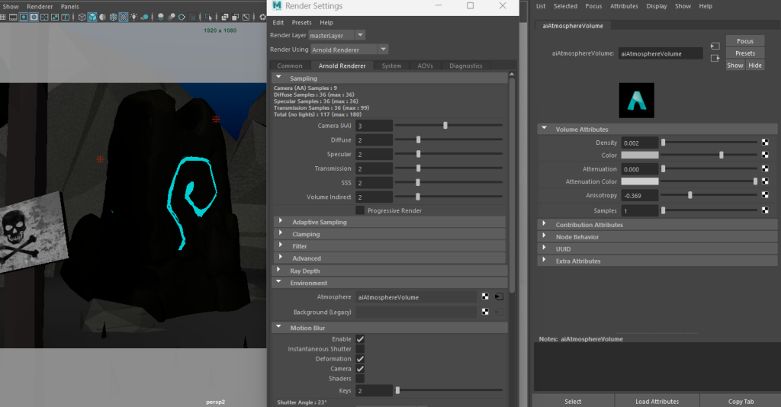This screenshot has width=781, height=407.
Task: Open the Renderer menu in viewport panel
Action: (40, 6)
